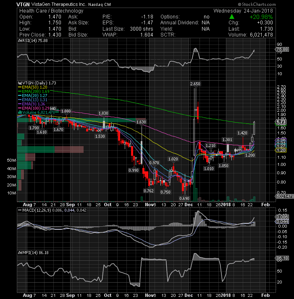Viewport: 294px width, 299px height.
Task: Click the RSI(14) 75.88 indicator label
Action: pos(33,41)
